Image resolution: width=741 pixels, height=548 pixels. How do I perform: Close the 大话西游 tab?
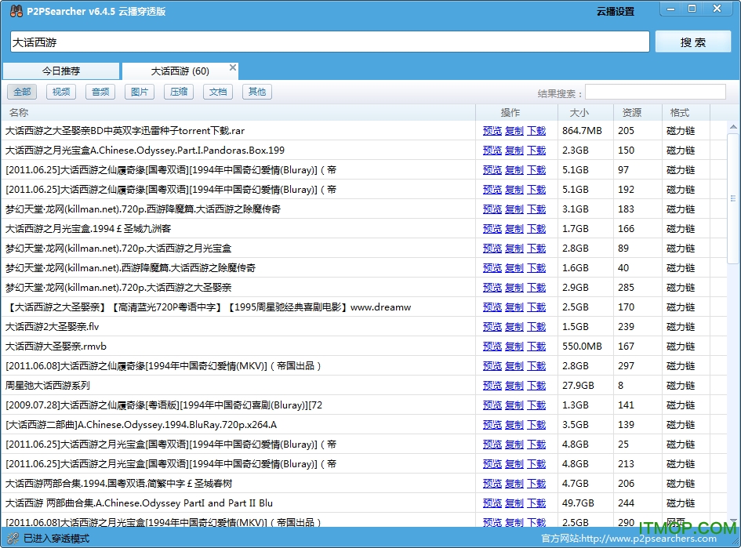[232, 67]
